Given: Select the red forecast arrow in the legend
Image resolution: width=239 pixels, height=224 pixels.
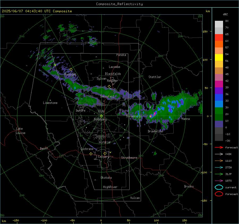Looking at the screenshot, I should coord(219,147).
